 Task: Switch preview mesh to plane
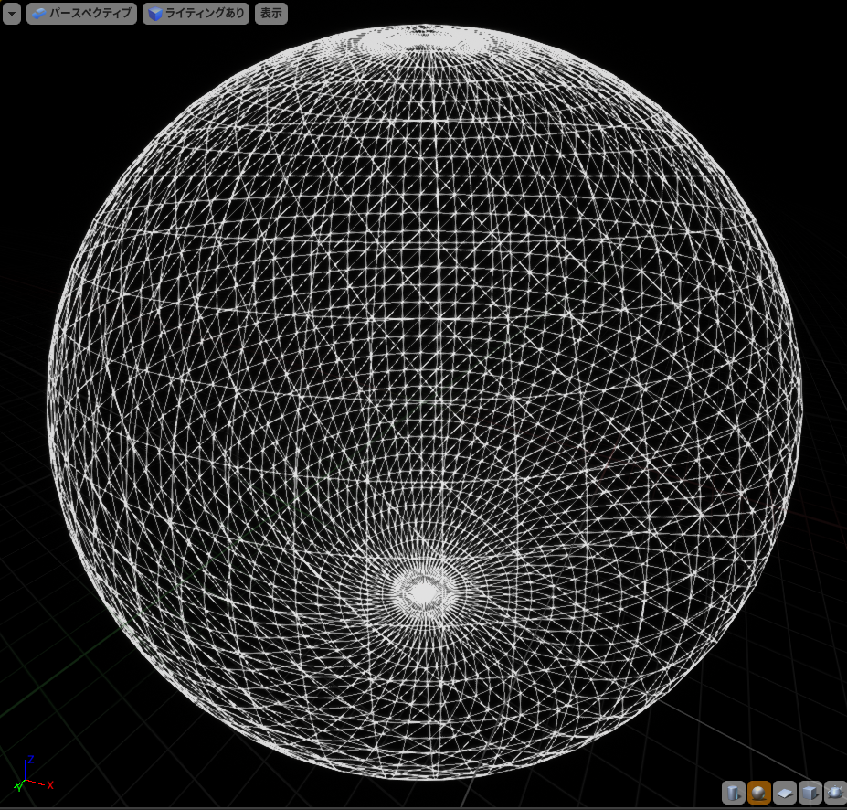784,793
